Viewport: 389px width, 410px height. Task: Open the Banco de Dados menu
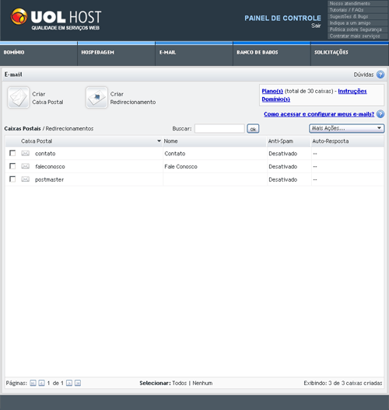[x=272, y=54]
